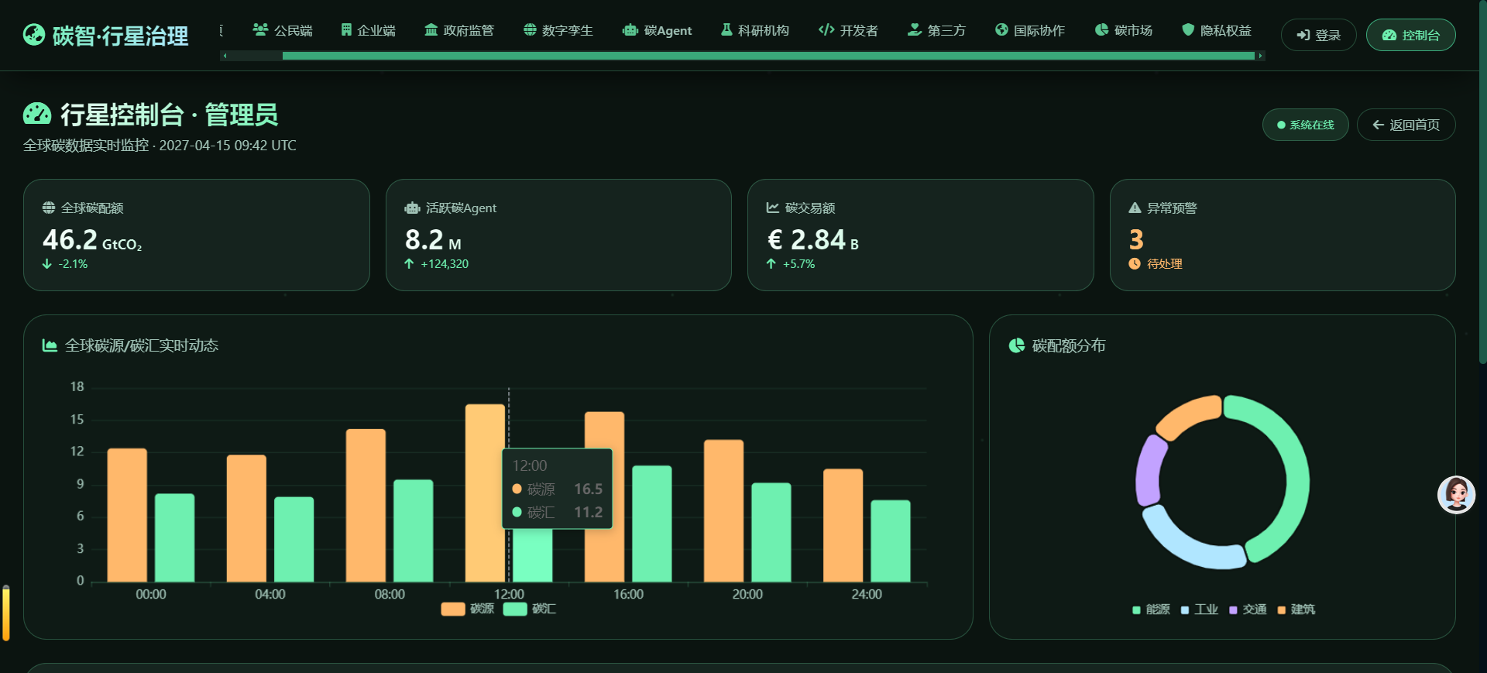Toggle 能源 in the donut chart legend
The image size is (1487, 673).
pos(1151,609)
